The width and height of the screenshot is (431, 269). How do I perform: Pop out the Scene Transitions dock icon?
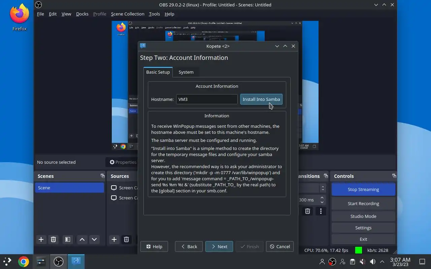point(326,176)
